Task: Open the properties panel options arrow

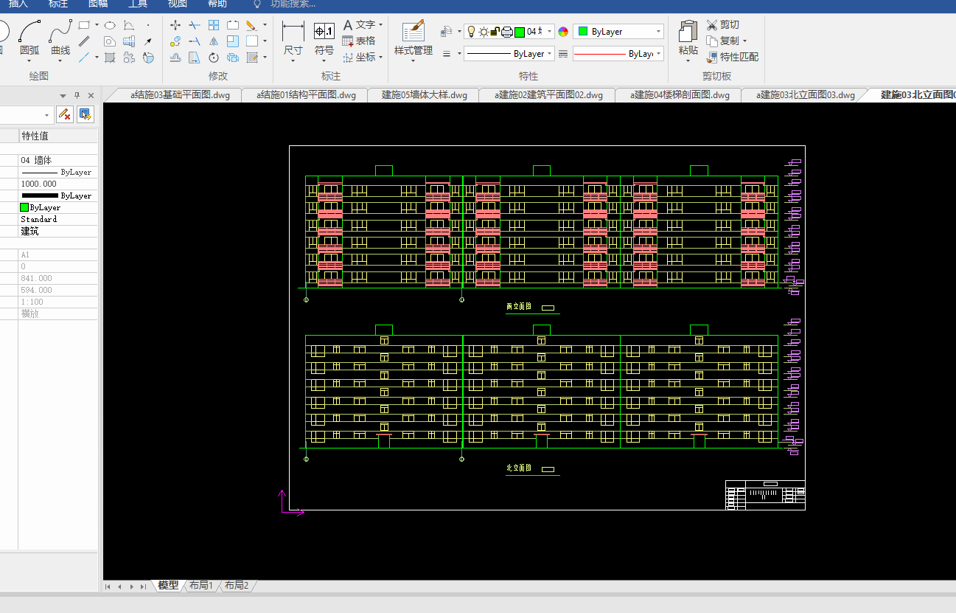Action: tap(63, 95)
